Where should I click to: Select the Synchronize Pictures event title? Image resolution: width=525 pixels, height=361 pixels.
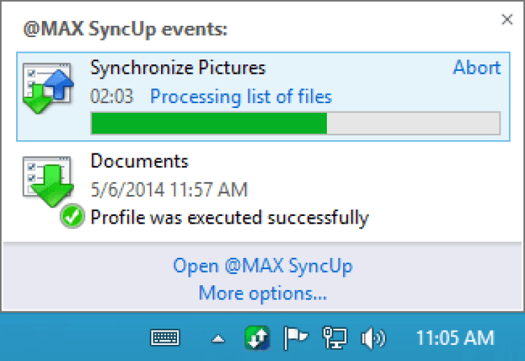(178, 68)
